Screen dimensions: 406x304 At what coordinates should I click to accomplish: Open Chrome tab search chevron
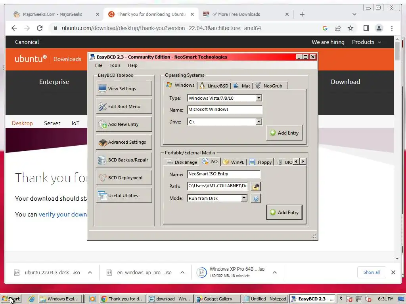tap(354, 14)
